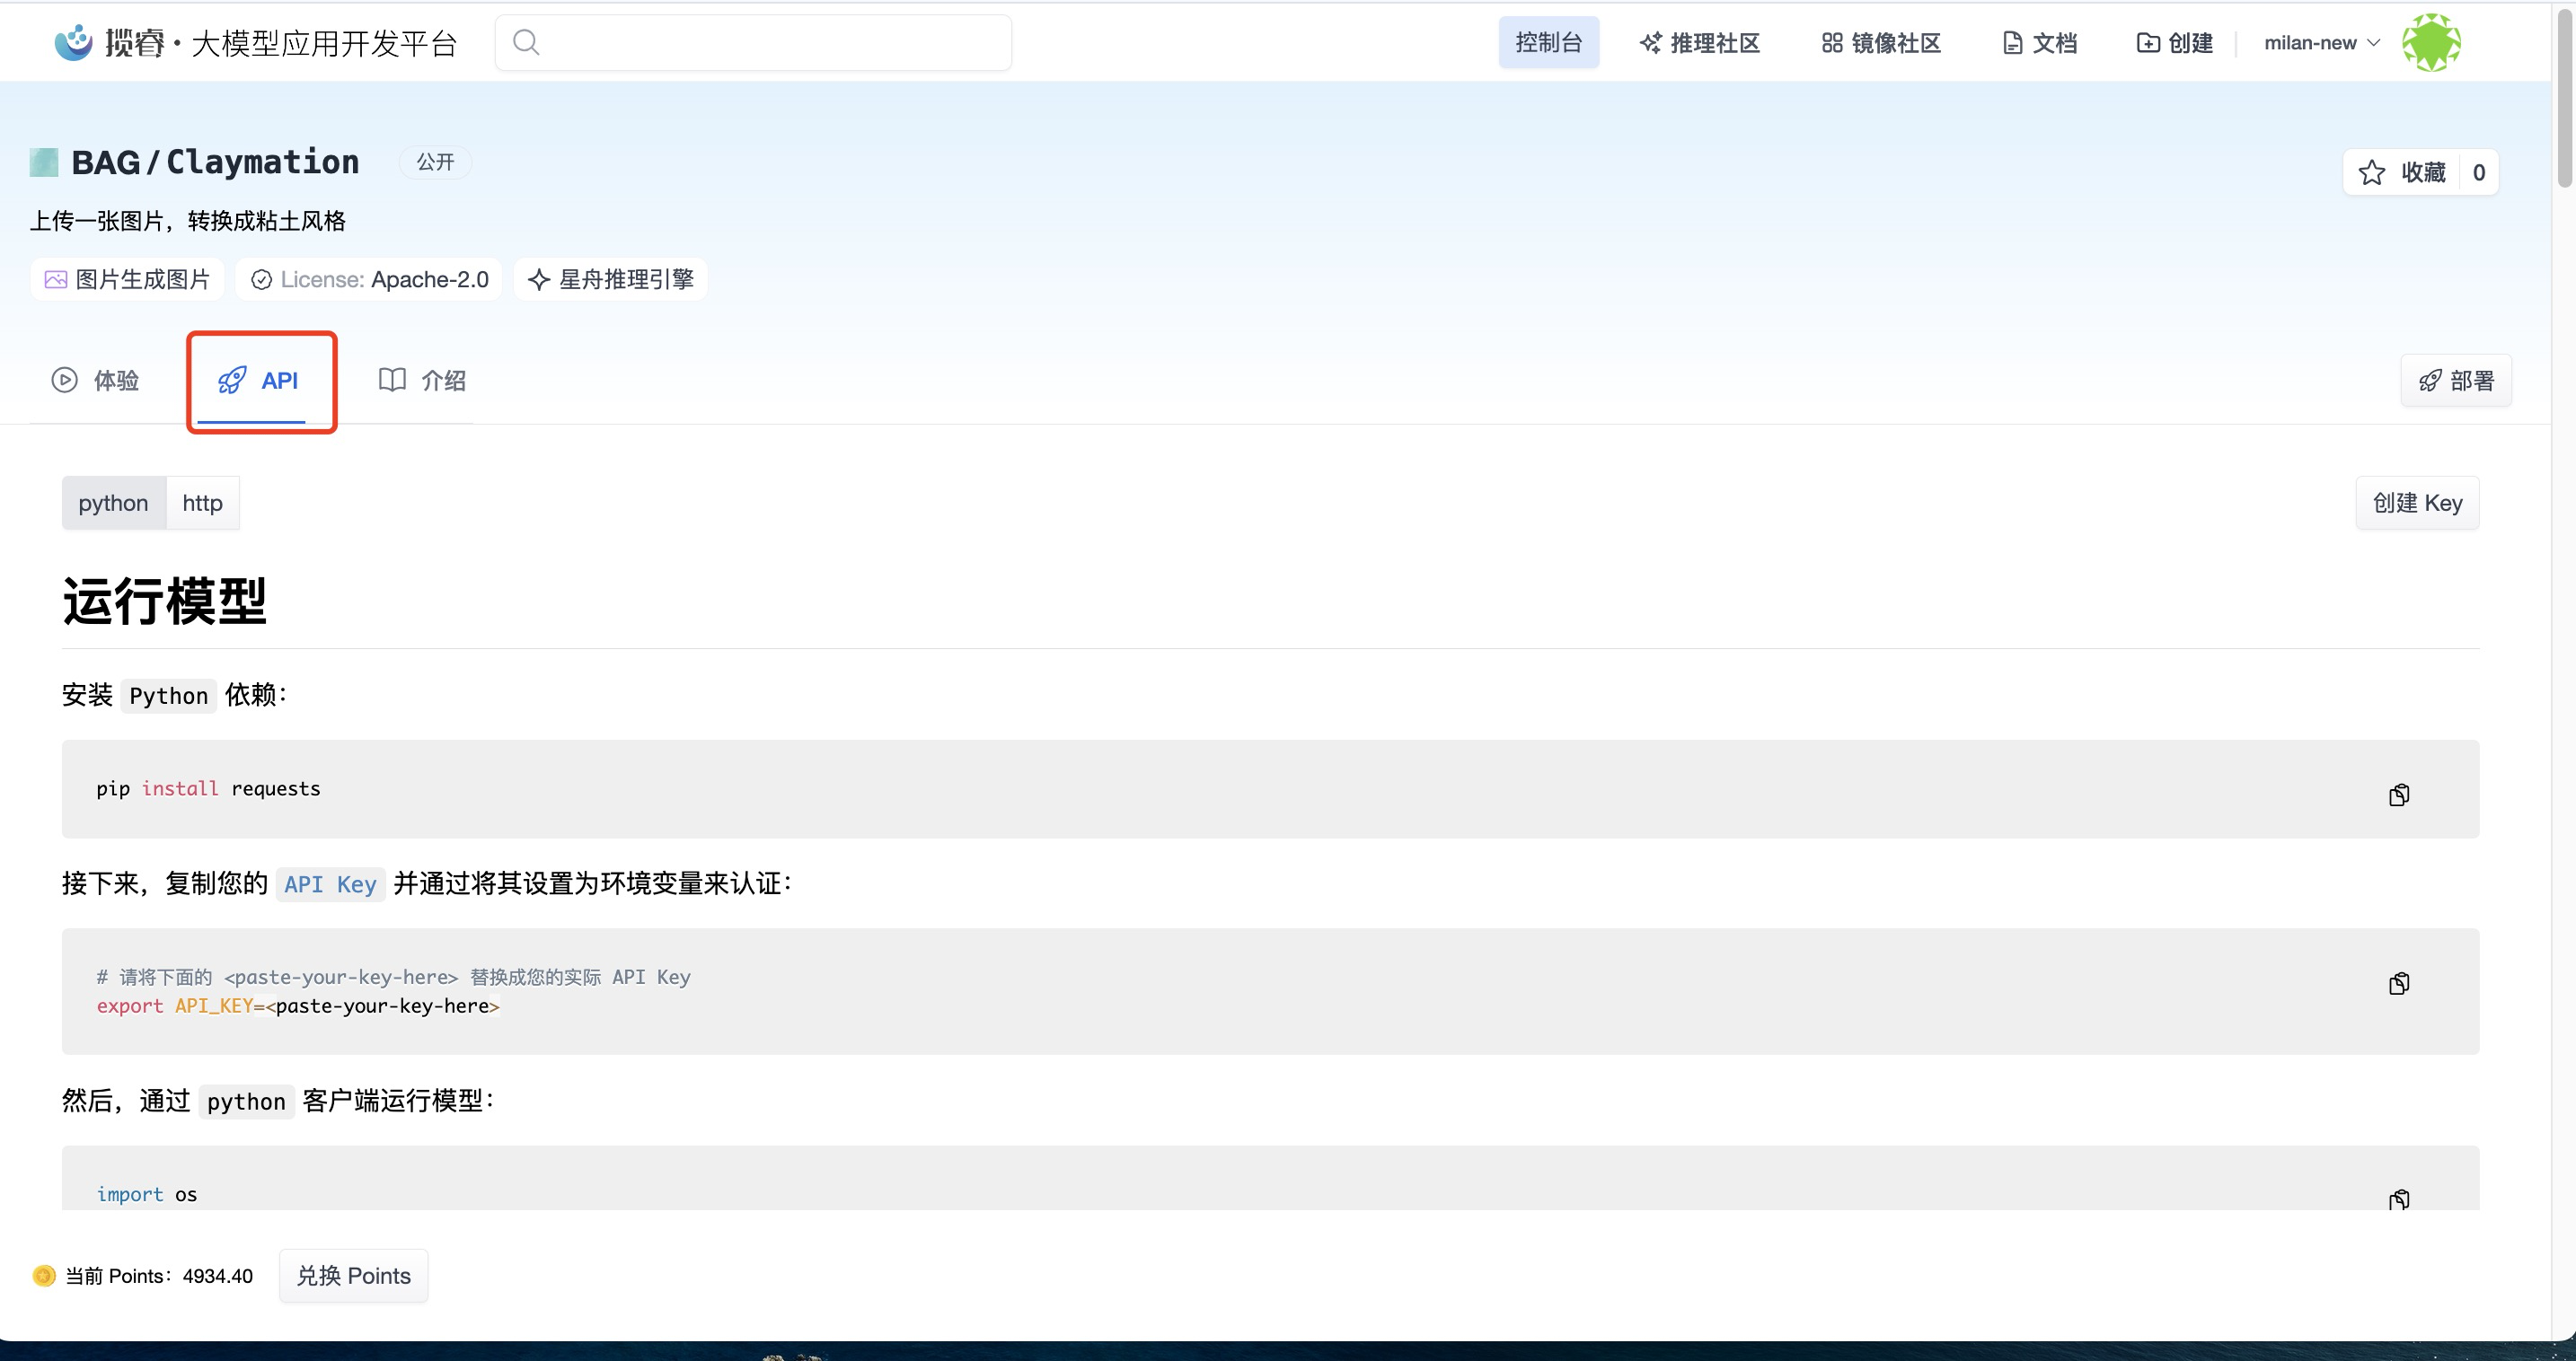This screenshot has height=1361, width=2576.
Task: Click the gold Points coin icon
Action: pos(43,1276)
